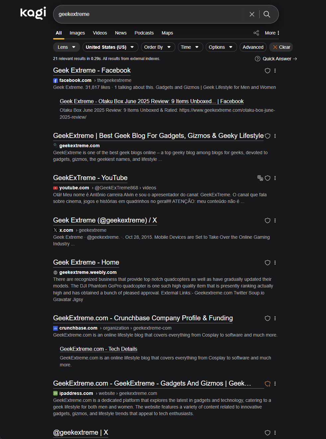Open the Lens dropdown
The height and width of the screenshot is (439, 326).
(x=66, y=47)
